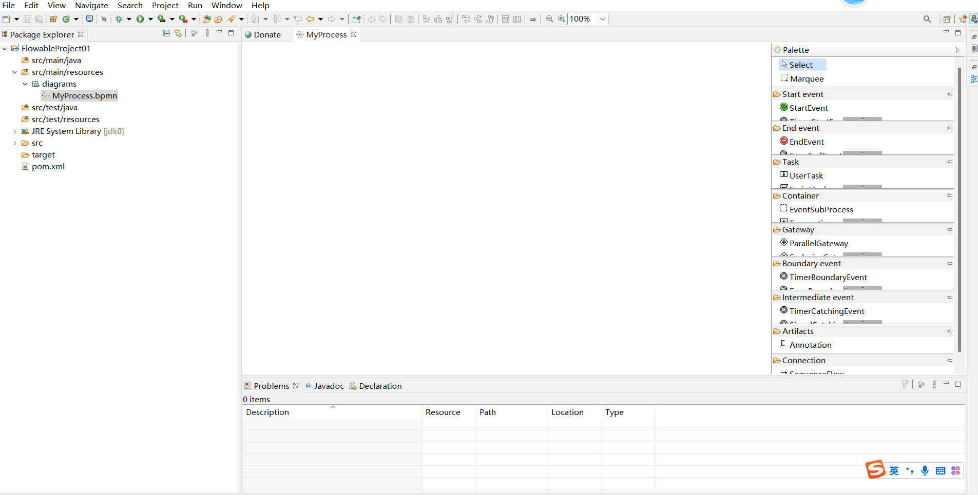Collapse the diagrams folder in Package Explorer
Image resolution: width=978 pixels, height=495 pixels.
[x=25, y=84]
